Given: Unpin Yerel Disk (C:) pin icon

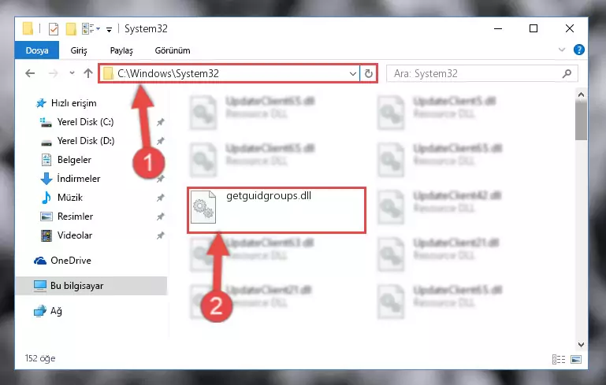Looking at the screenshot, I should pos(161,122).
